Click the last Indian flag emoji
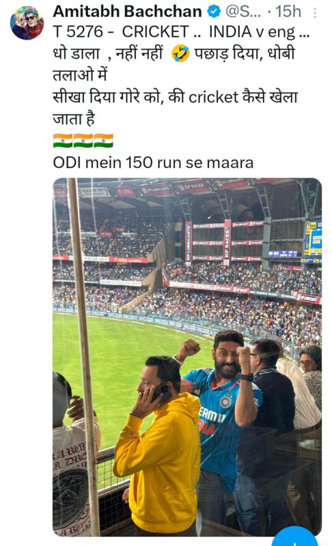332x546 pixels. (103, 141)
